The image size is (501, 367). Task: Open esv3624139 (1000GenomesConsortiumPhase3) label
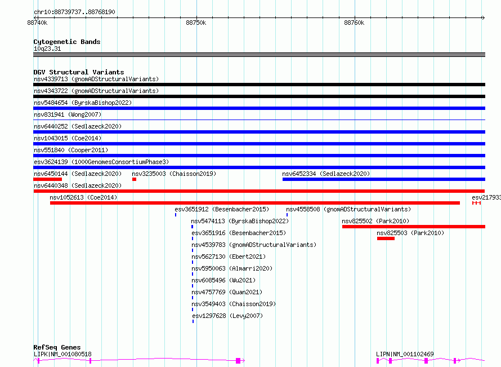click(101, 162)
